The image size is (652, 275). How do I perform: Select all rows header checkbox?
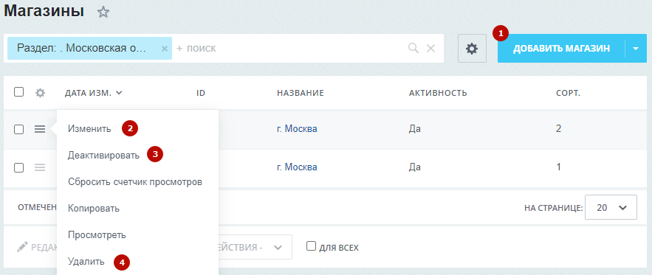click(18, 92)
